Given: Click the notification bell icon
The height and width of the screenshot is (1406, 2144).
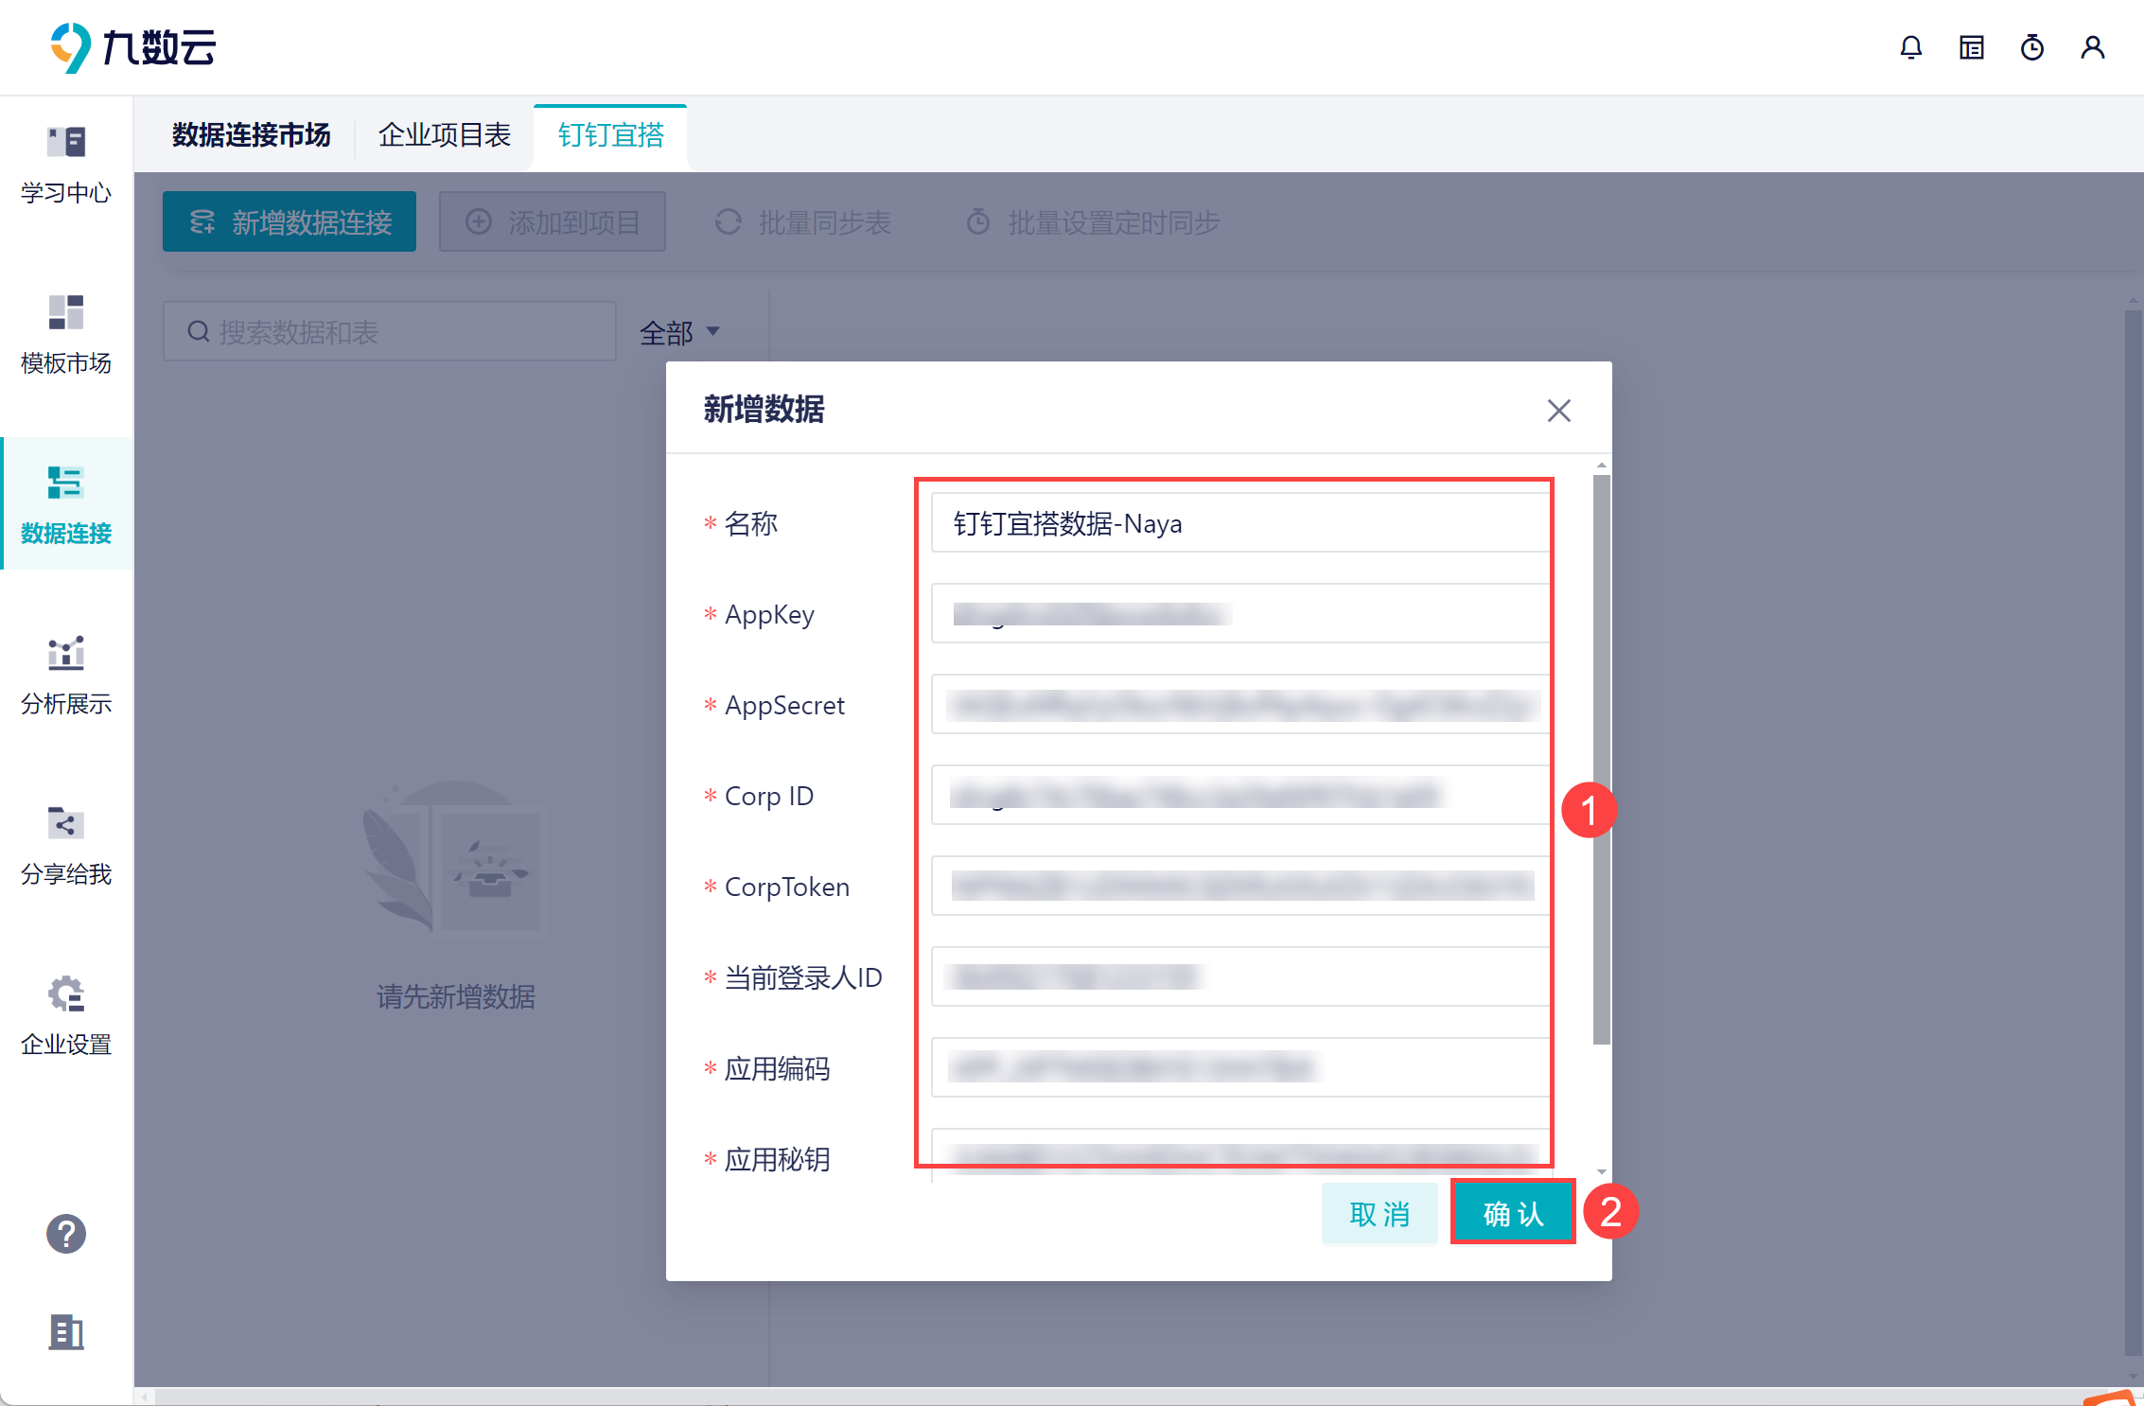Looking at the screenshot, I should tap(1910, 47).
